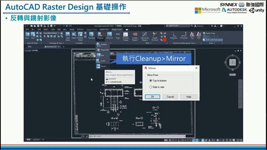Confirm Mirror dialog with OK
Screen dimensions: 267x150
pos(153,97)
